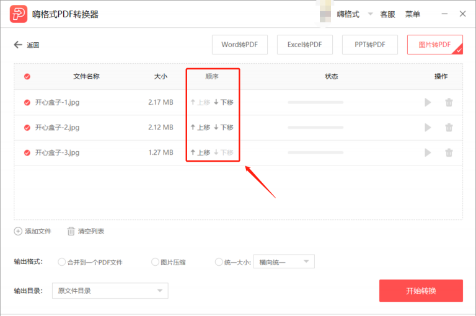The image size is (476, 316).
Task: Uncheck the 开心盒子-3.jpg file checkbox
Action: click(27, 152)
